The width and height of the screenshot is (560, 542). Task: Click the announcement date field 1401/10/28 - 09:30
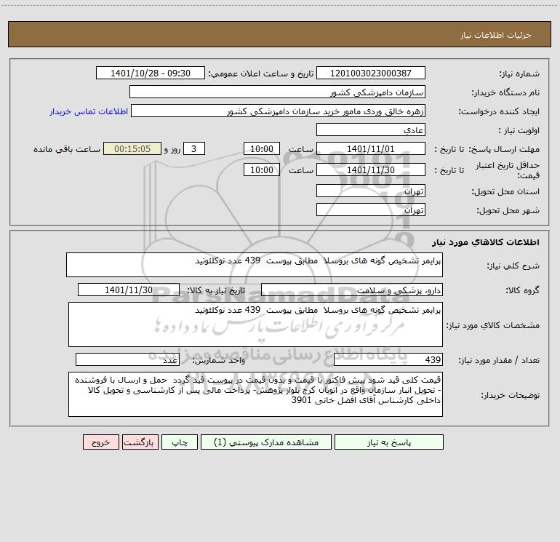pos(151,73)
